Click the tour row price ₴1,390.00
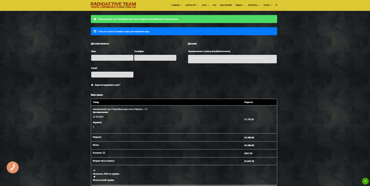Viewport: 370px width, 186px height. click(249, 119)
